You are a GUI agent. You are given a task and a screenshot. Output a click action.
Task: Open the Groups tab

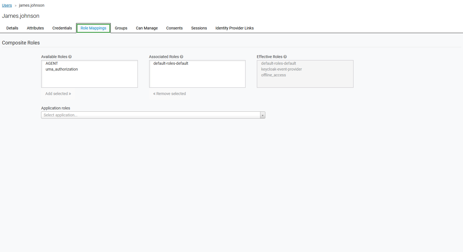[x=121, y=28]
